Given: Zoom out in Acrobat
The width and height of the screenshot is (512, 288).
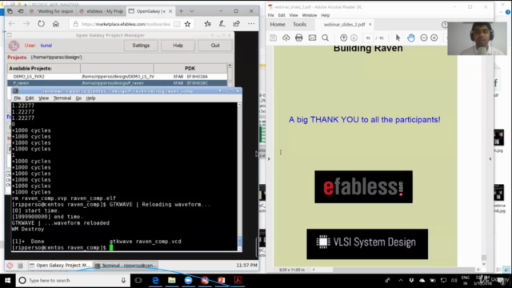Looking at the screenshot, I should [x=424, y=38].
